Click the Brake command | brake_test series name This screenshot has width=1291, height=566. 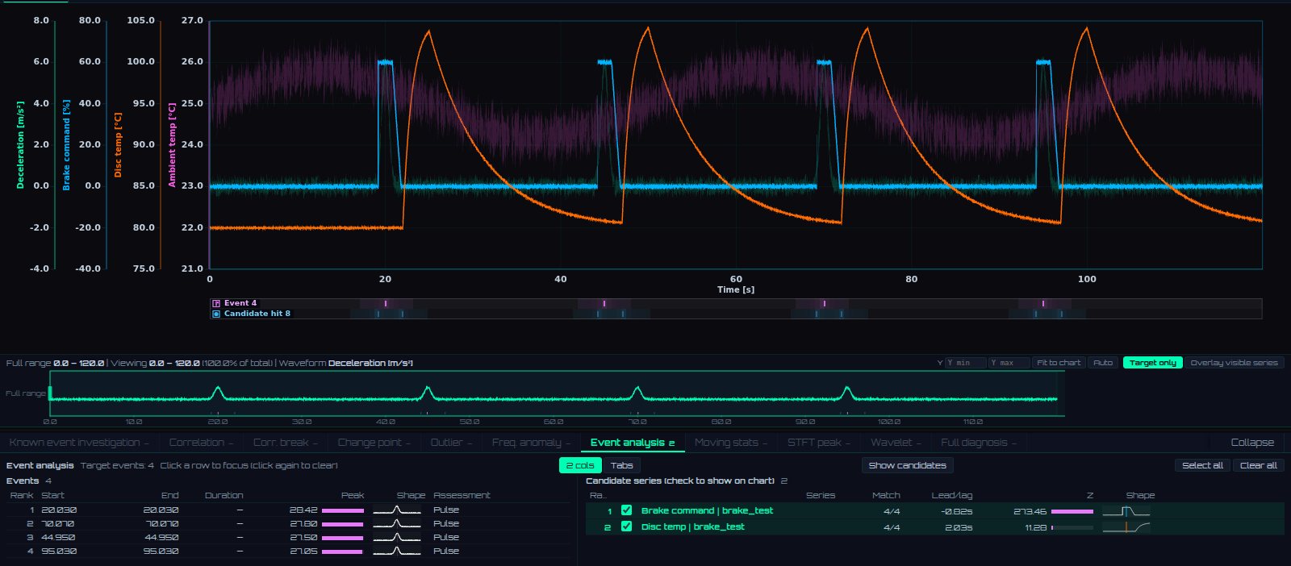click(707, 510)
